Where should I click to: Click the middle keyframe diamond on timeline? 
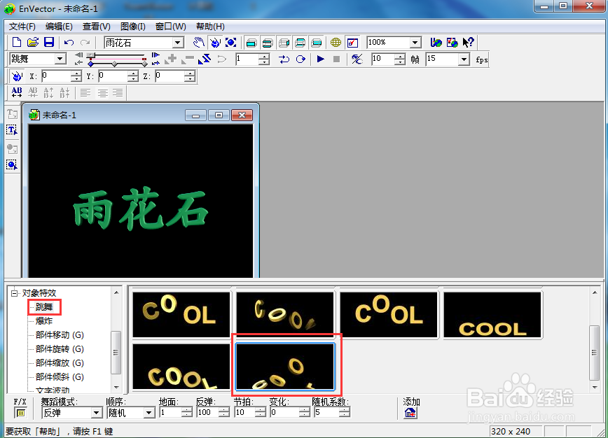click(x=114, y=64)
